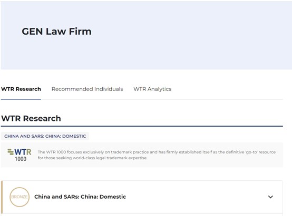Click the WTR Research section heading

pyautogui.click(x=31, y=118)
